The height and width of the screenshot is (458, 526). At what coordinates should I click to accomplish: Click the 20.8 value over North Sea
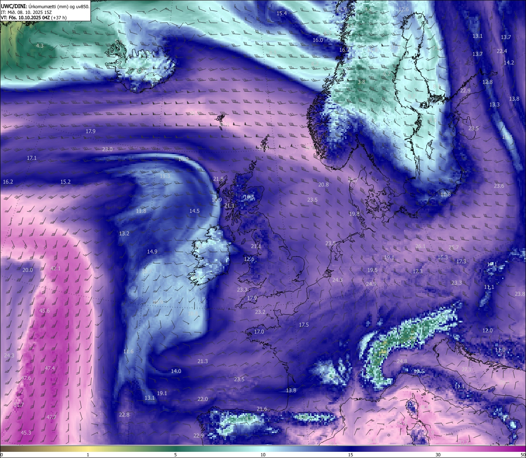click(323, 184)
